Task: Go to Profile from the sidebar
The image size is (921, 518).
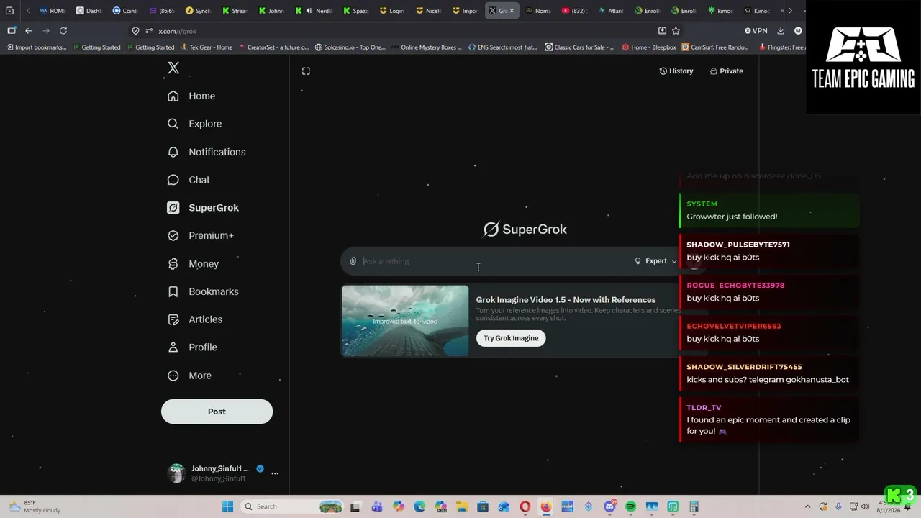Action: (x=192, y=347)
